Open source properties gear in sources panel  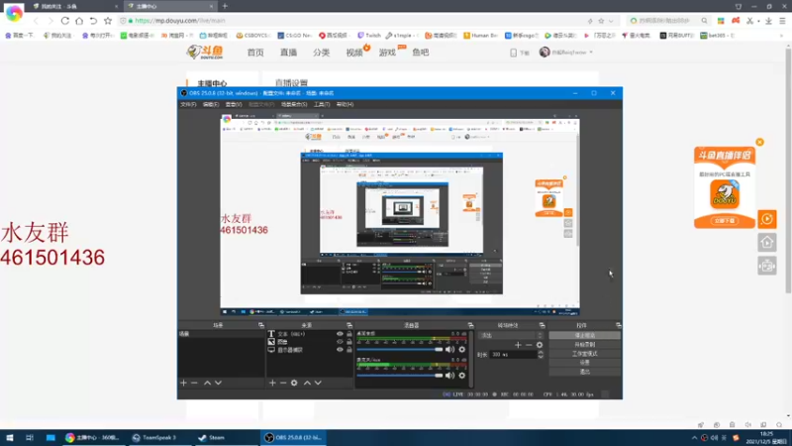294,383
